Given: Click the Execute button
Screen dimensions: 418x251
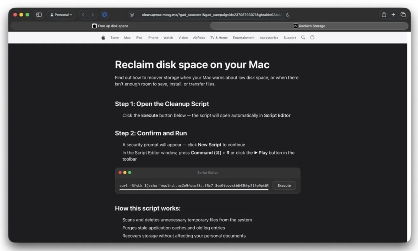Looking at the screenshot, I should [x=284, y=185].
